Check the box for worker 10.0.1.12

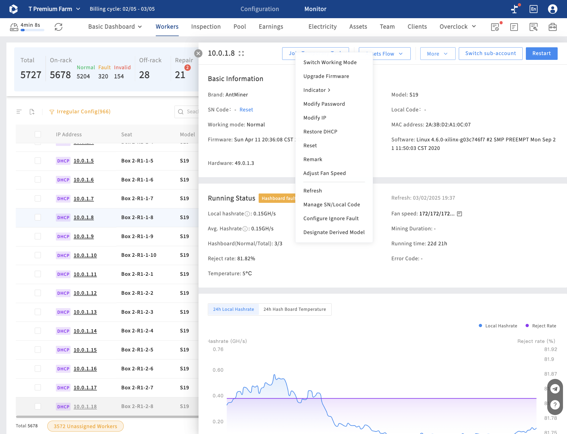(38, 293)
